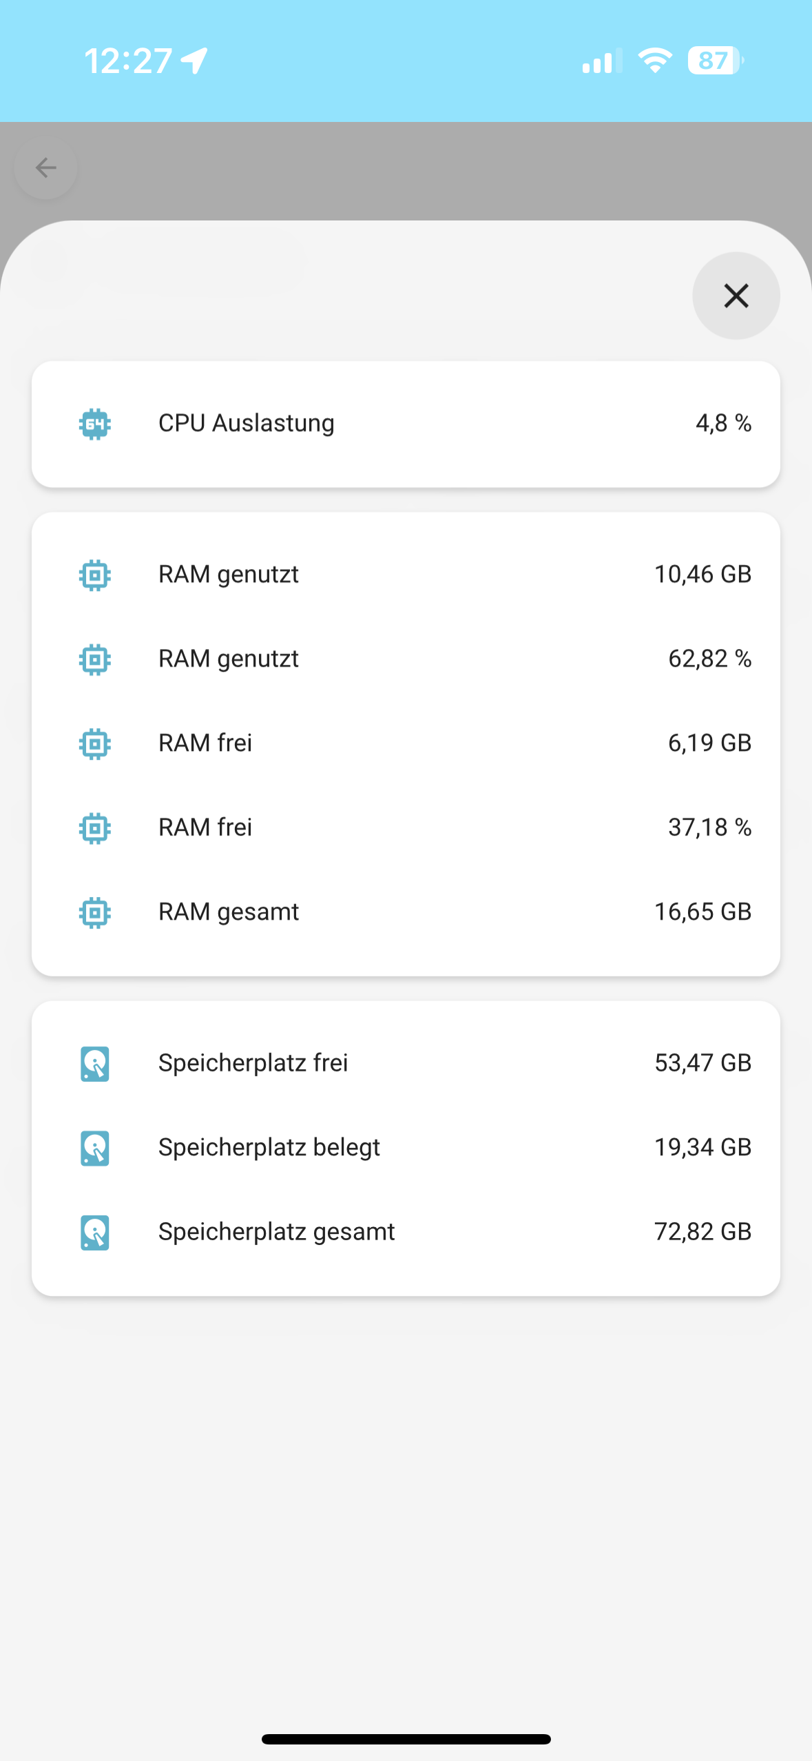Tap the Wi-Fi icon in the status bar

point(655,61)
